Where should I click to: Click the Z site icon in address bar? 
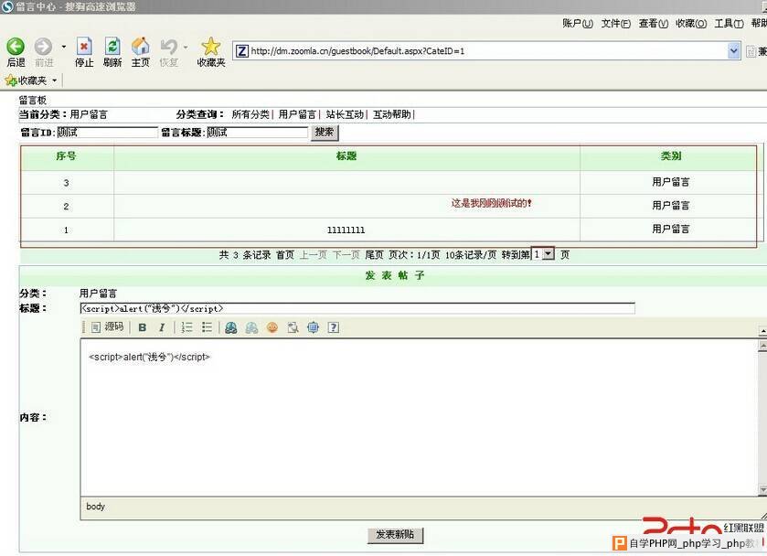tap(242, 51)
